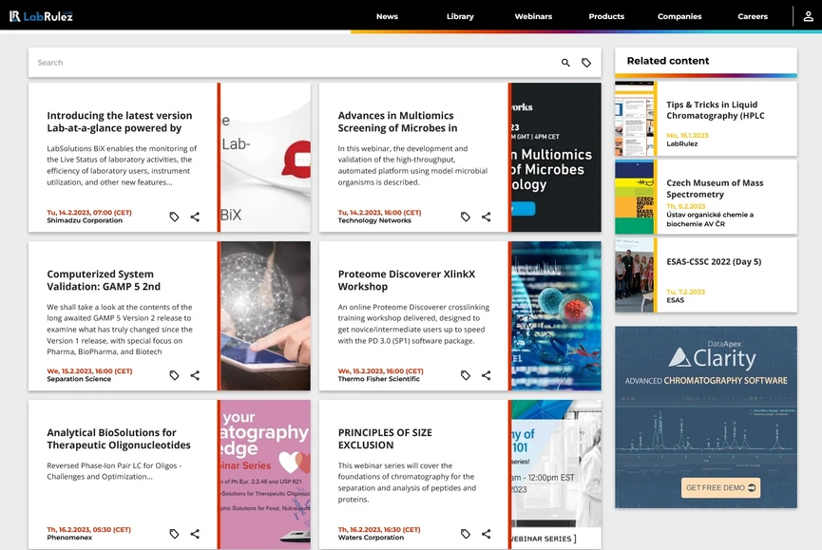This screenshot has width=822, height=550.
Task: Click the Size Exclusion 101 lab thumbnail
Action: coord(556,475)
